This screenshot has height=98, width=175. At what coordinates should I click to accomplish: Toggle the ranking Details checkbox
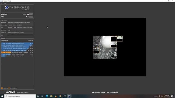(32, 41)
